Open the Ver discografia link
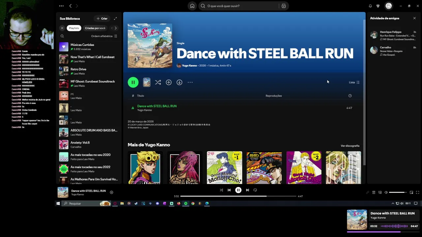This screenshot has width=422, height=237. point(350,146)
